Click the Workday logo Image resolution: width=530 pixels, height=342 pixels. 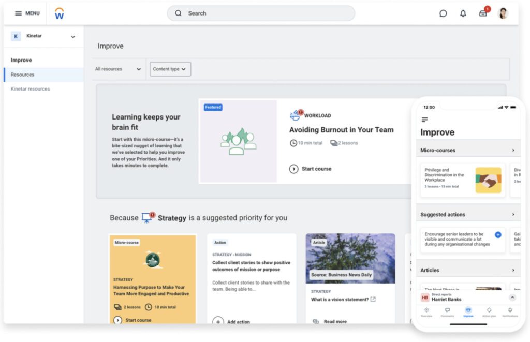click(x=59, y=13)
